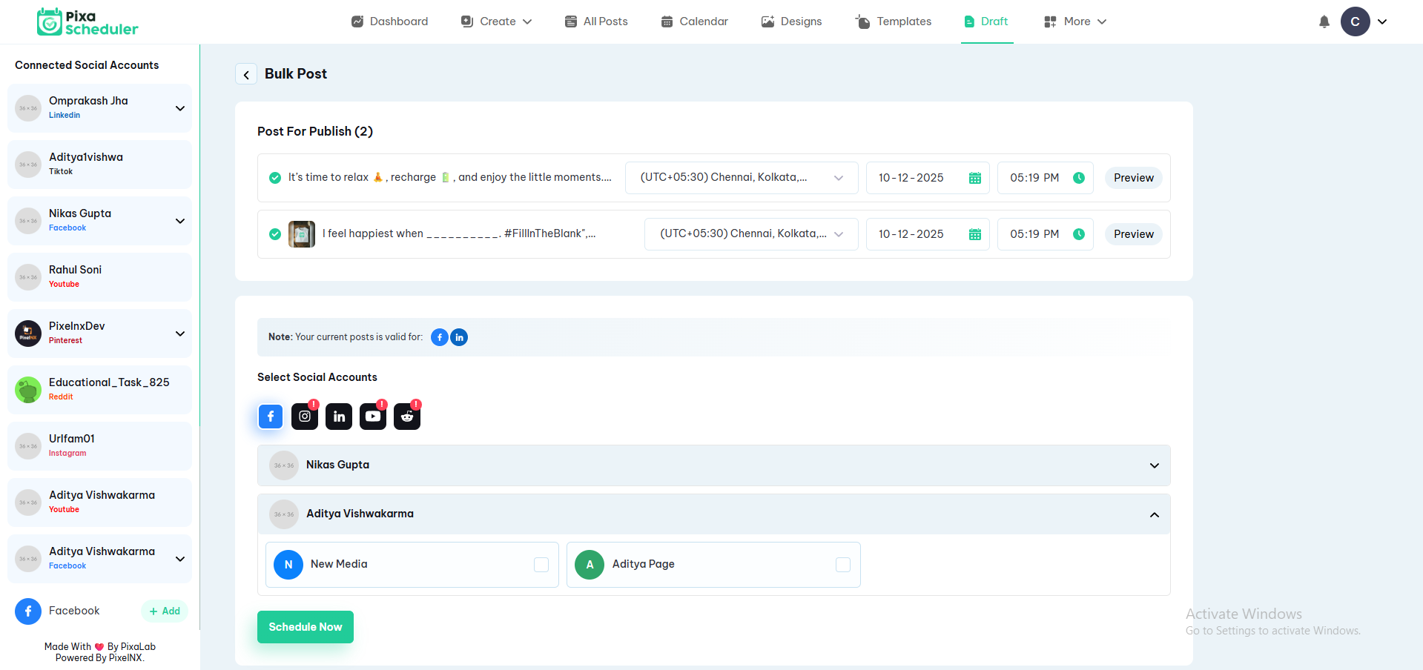
Task: Select the LinkedIn icon under Select Social Accounts
Action: [x=338, y=416]
